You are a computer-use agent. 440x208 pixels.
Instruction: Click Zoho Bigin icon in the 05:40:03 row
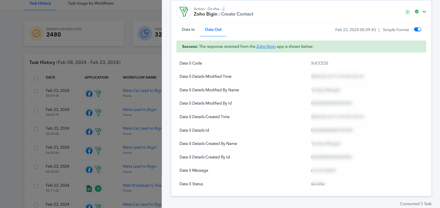(x=99, y=170)
